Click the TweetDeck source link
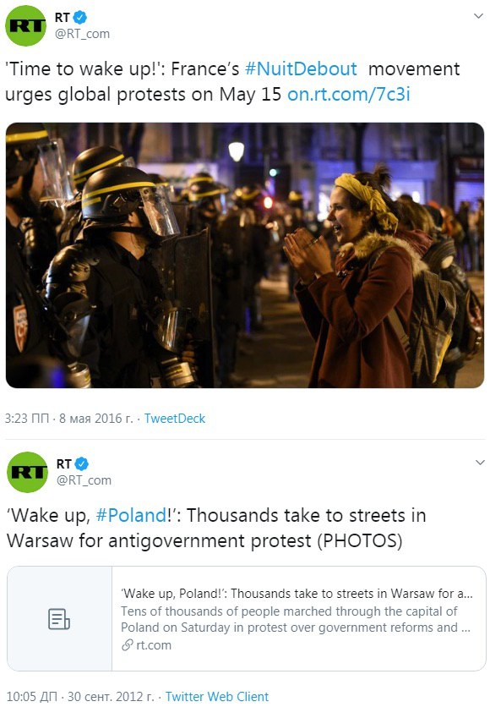The height and width of the screenshot is (707, 490). point(175,419)
